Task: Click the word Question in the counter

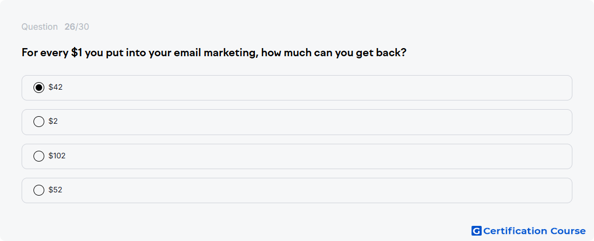Action: (39, 27)
